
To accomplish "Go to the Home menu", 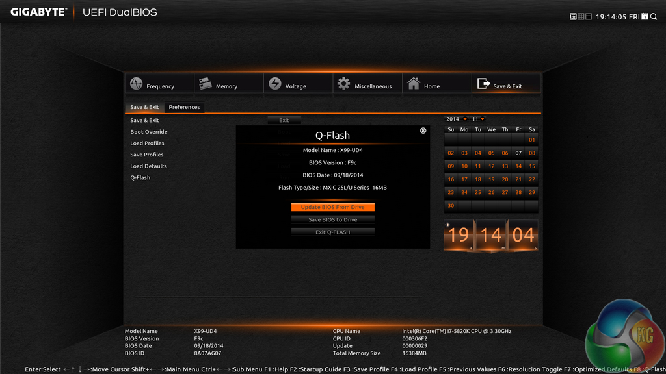I will (x=436, y=84).
